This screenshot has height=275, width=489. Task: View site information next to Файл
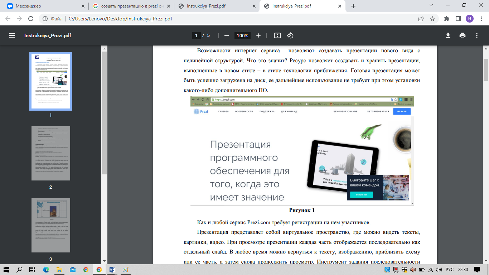click(45, 19)
